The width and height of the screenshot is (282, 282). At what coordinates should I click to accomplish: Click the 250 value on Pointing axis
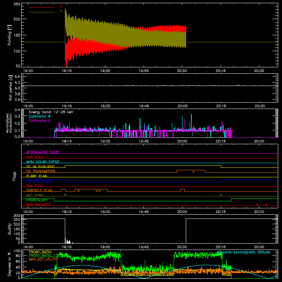click(x=17, y=4)
